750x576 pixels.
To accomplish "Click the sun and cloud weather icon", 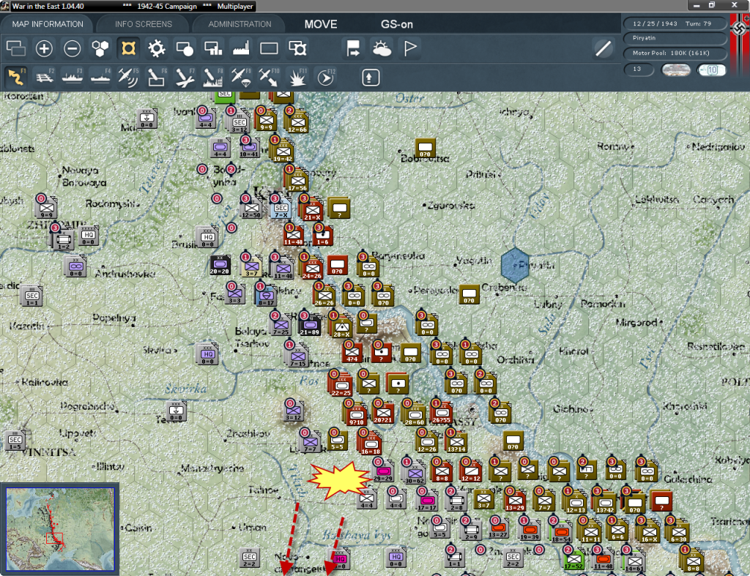I will click(382, 48).
